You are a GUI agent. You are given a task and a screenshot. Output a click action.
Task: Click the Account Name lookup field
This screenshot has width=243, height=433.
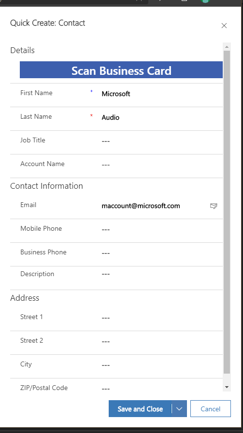point(161,165)
